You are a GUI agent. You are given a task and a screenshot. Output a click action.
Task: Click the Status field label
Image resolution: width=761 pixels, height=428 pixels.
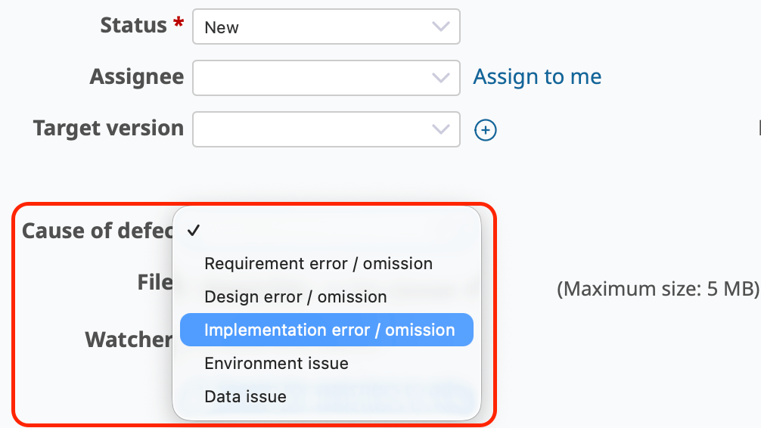[x=133, y=26]
